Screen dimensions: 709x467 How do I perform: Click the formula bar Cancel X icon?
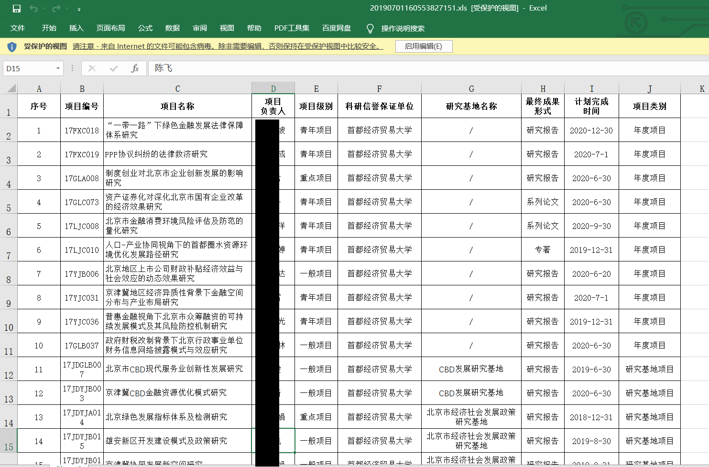point(92,68)
